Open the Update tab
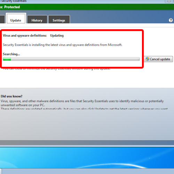 (16, 18)
